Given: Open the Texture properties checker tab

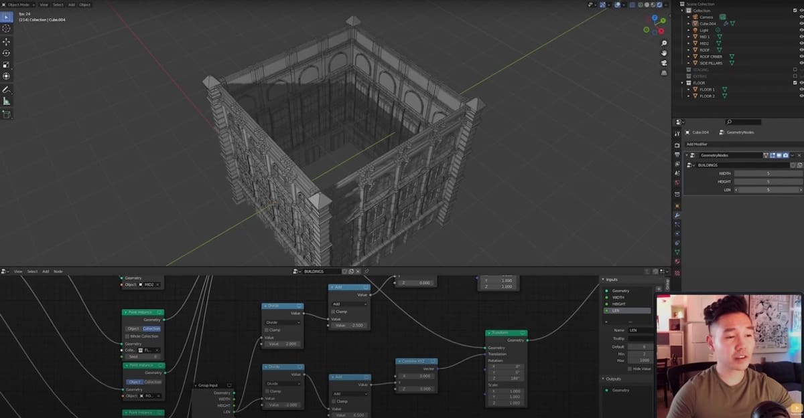Looking at the screenshot, I should coord(677,273).
